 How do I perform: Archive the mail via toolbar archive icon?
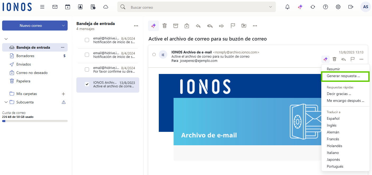tap(176, 26)
